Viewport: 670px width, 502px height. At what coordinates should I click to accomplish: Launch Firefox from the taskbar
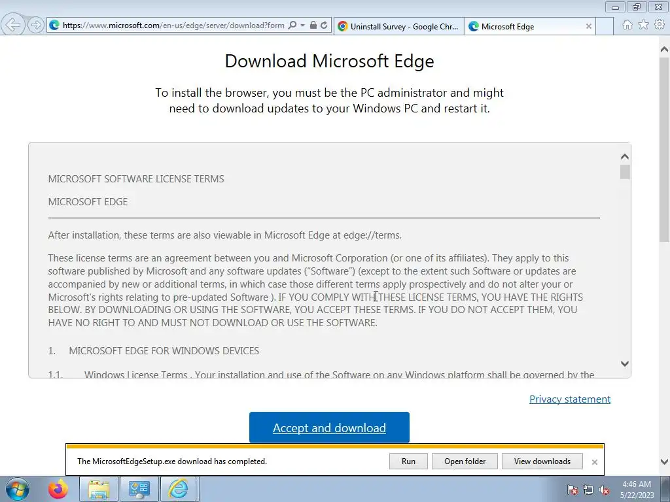58,489
